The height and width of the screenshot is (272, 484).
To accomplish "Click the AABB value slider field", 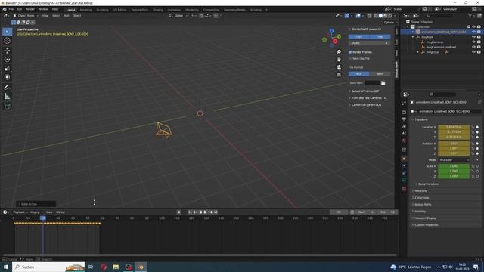I will click(370, 43).
